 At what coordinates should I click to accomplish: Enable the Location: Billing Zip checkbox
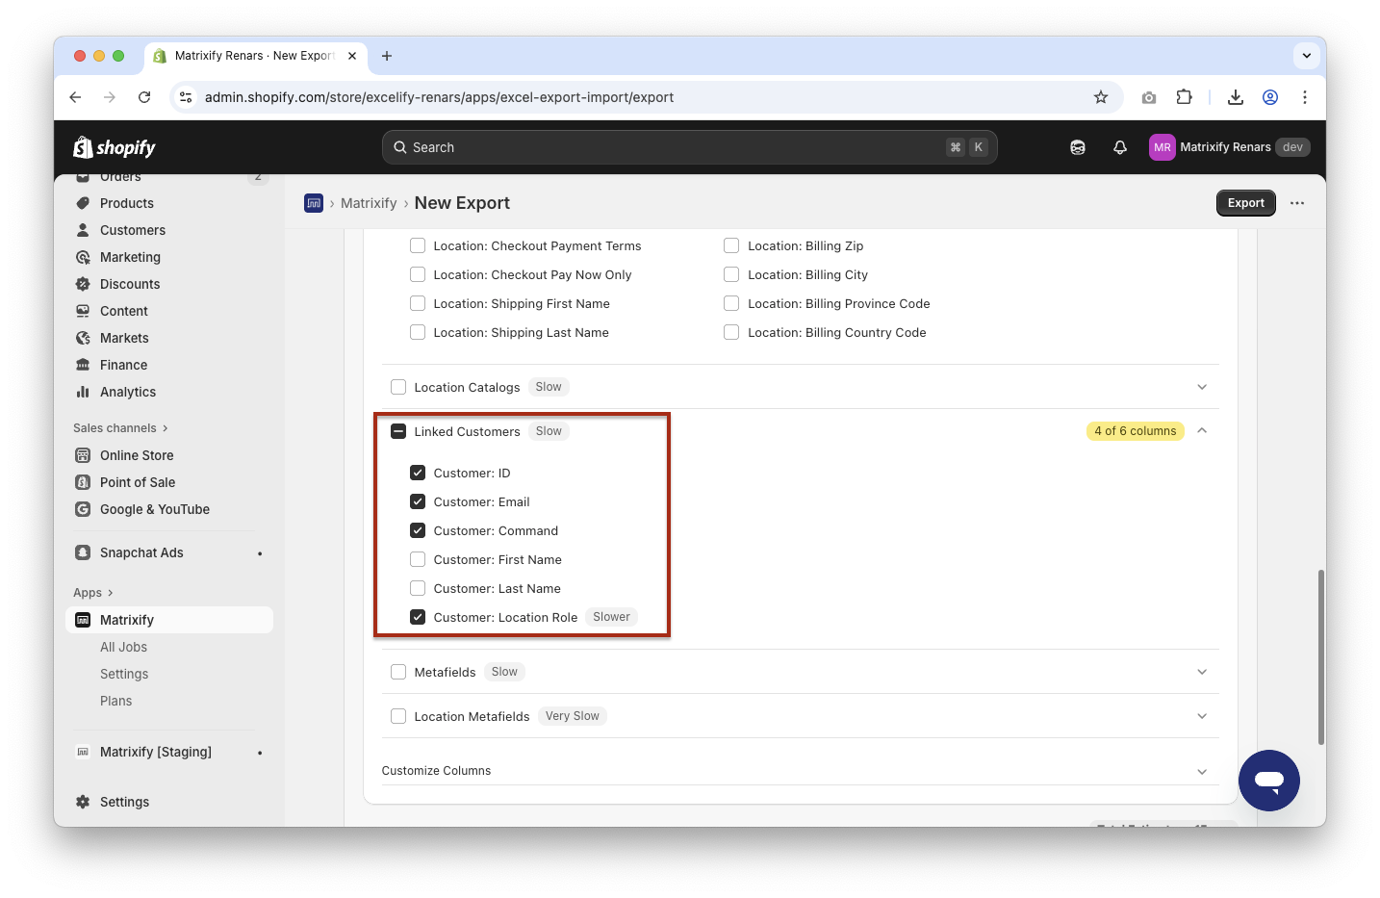point(731,245)
